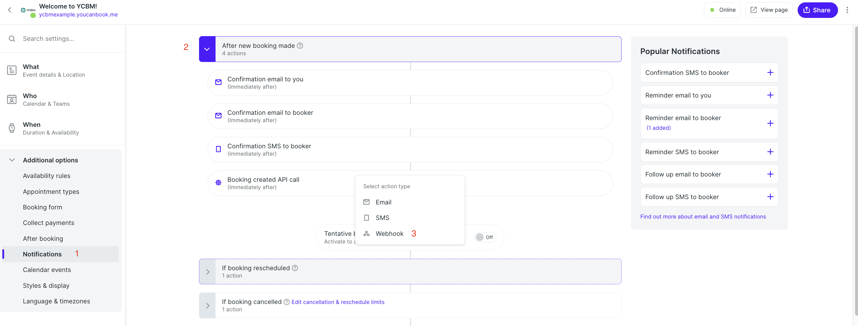Open Calendar events settings
This screenshot has height=326, width=858.
[47, 270]
